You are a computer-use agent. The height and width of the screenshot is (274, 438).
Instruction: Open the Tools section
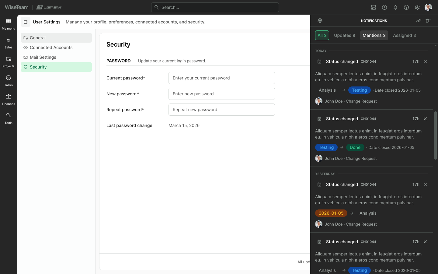pos(9,119)
